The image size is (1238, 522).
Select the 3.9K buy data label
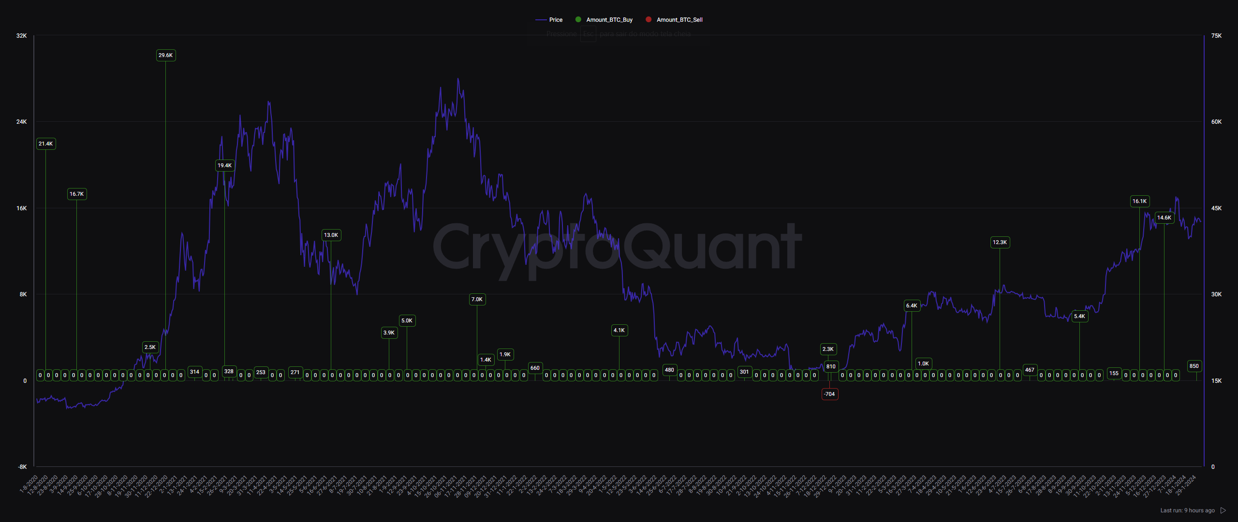389,333
